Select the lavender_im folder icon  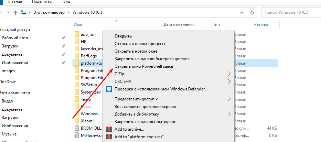pyautogui.click(x=77, y=49)
